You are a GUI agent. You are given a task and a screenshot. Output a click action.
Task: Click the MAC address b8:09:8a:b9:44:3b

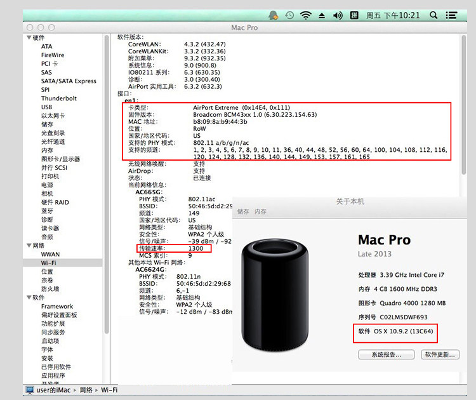click(220, 122)
